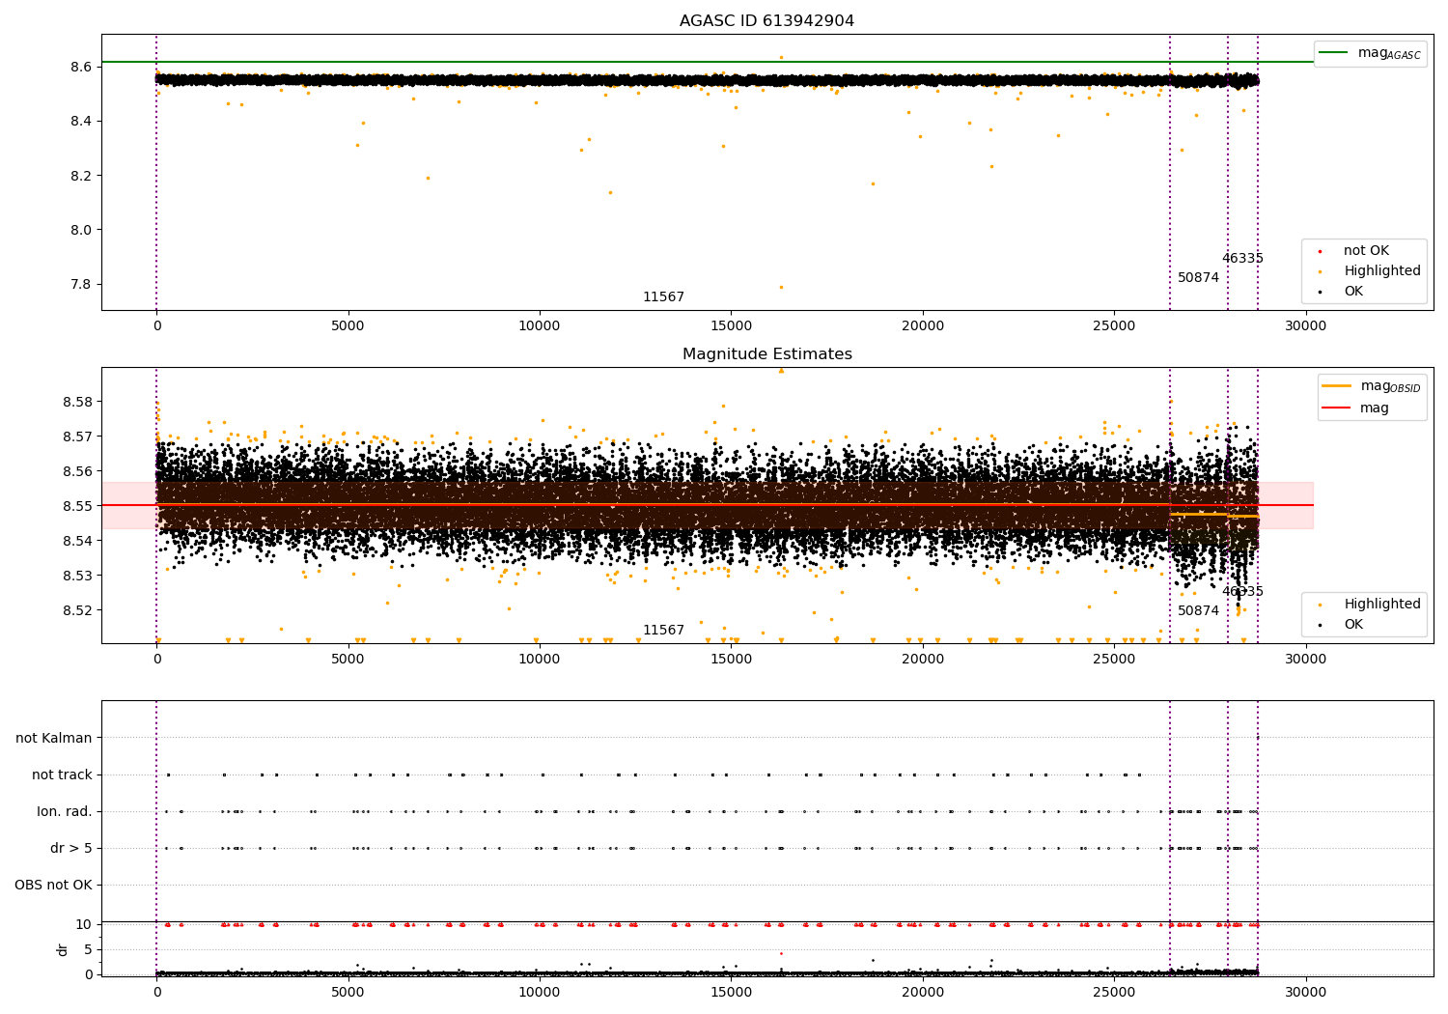Click the 46335 annotation in top plot
This screenshot has height=1014, width=1448.
tap(1242, 259)
